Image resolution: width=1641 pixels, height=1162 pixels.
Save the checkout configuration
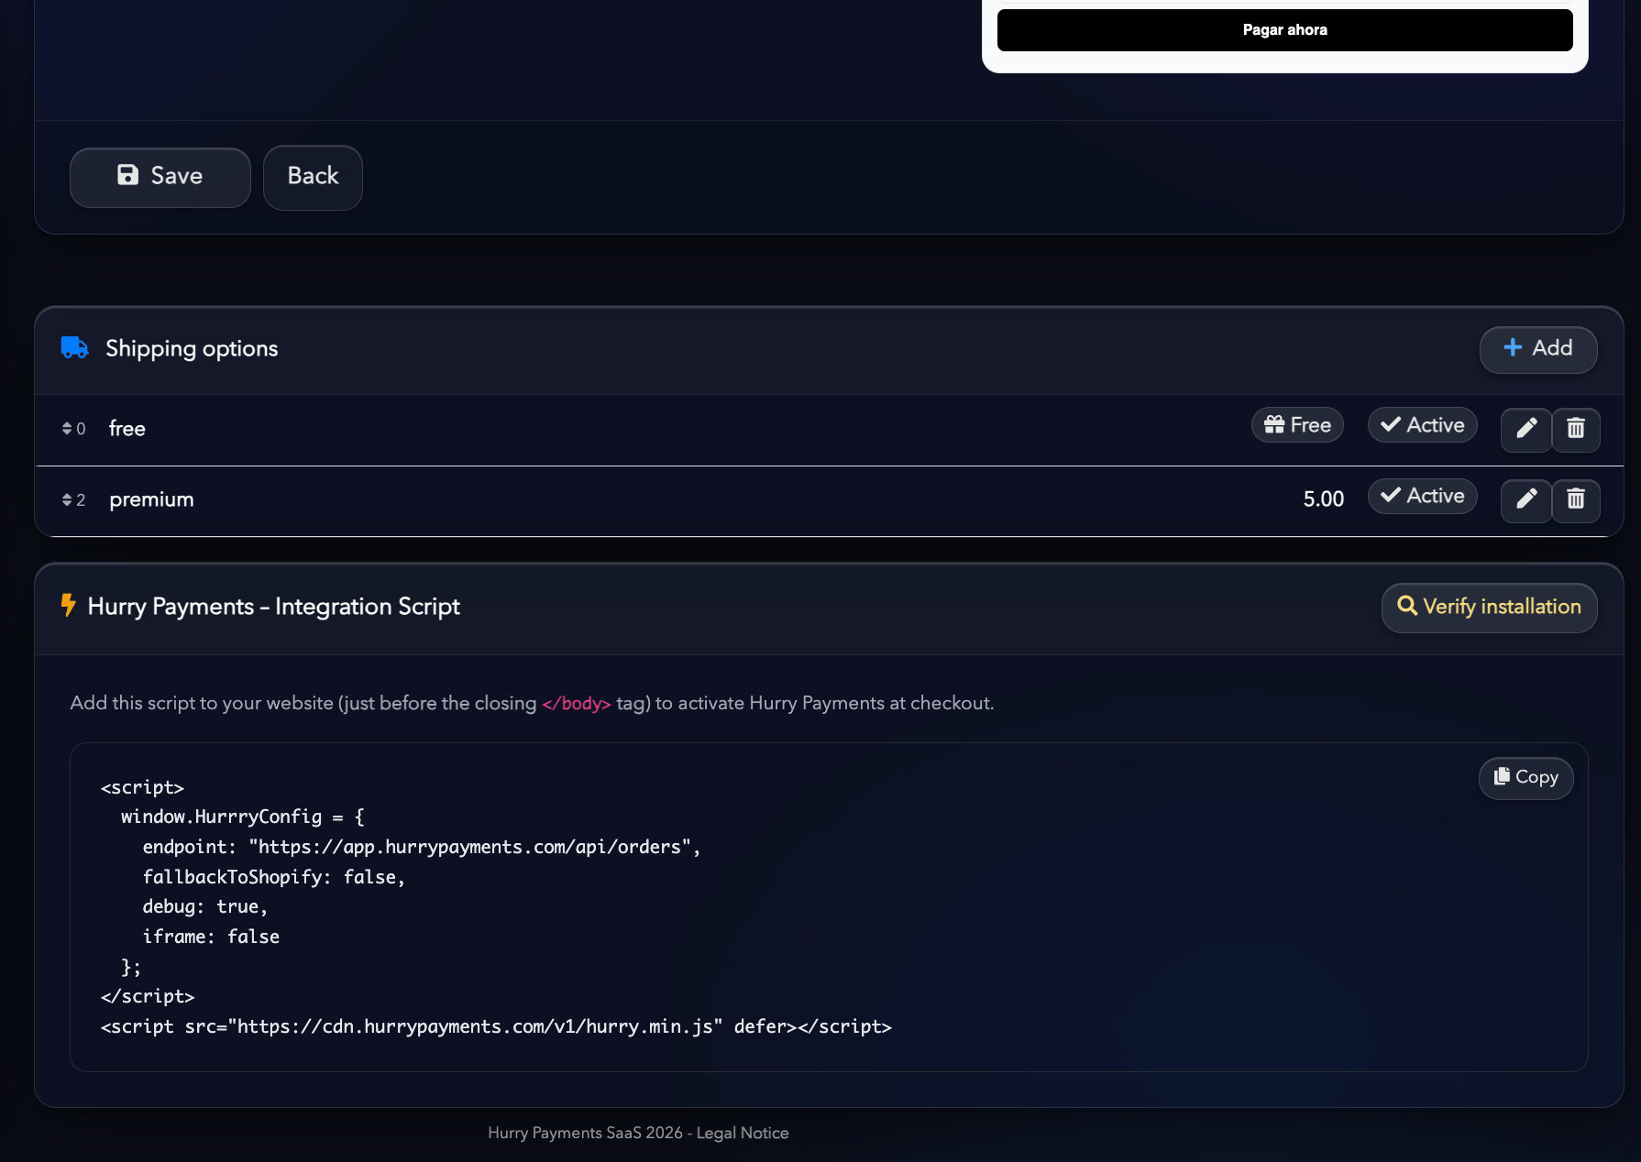(160, 177)
